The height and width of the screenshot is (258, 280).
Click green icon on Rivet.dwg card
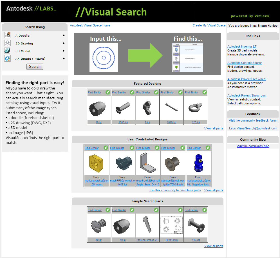click(180, 210)
